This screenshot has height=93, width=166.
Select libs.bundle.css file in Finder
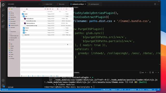click(47, 19)
